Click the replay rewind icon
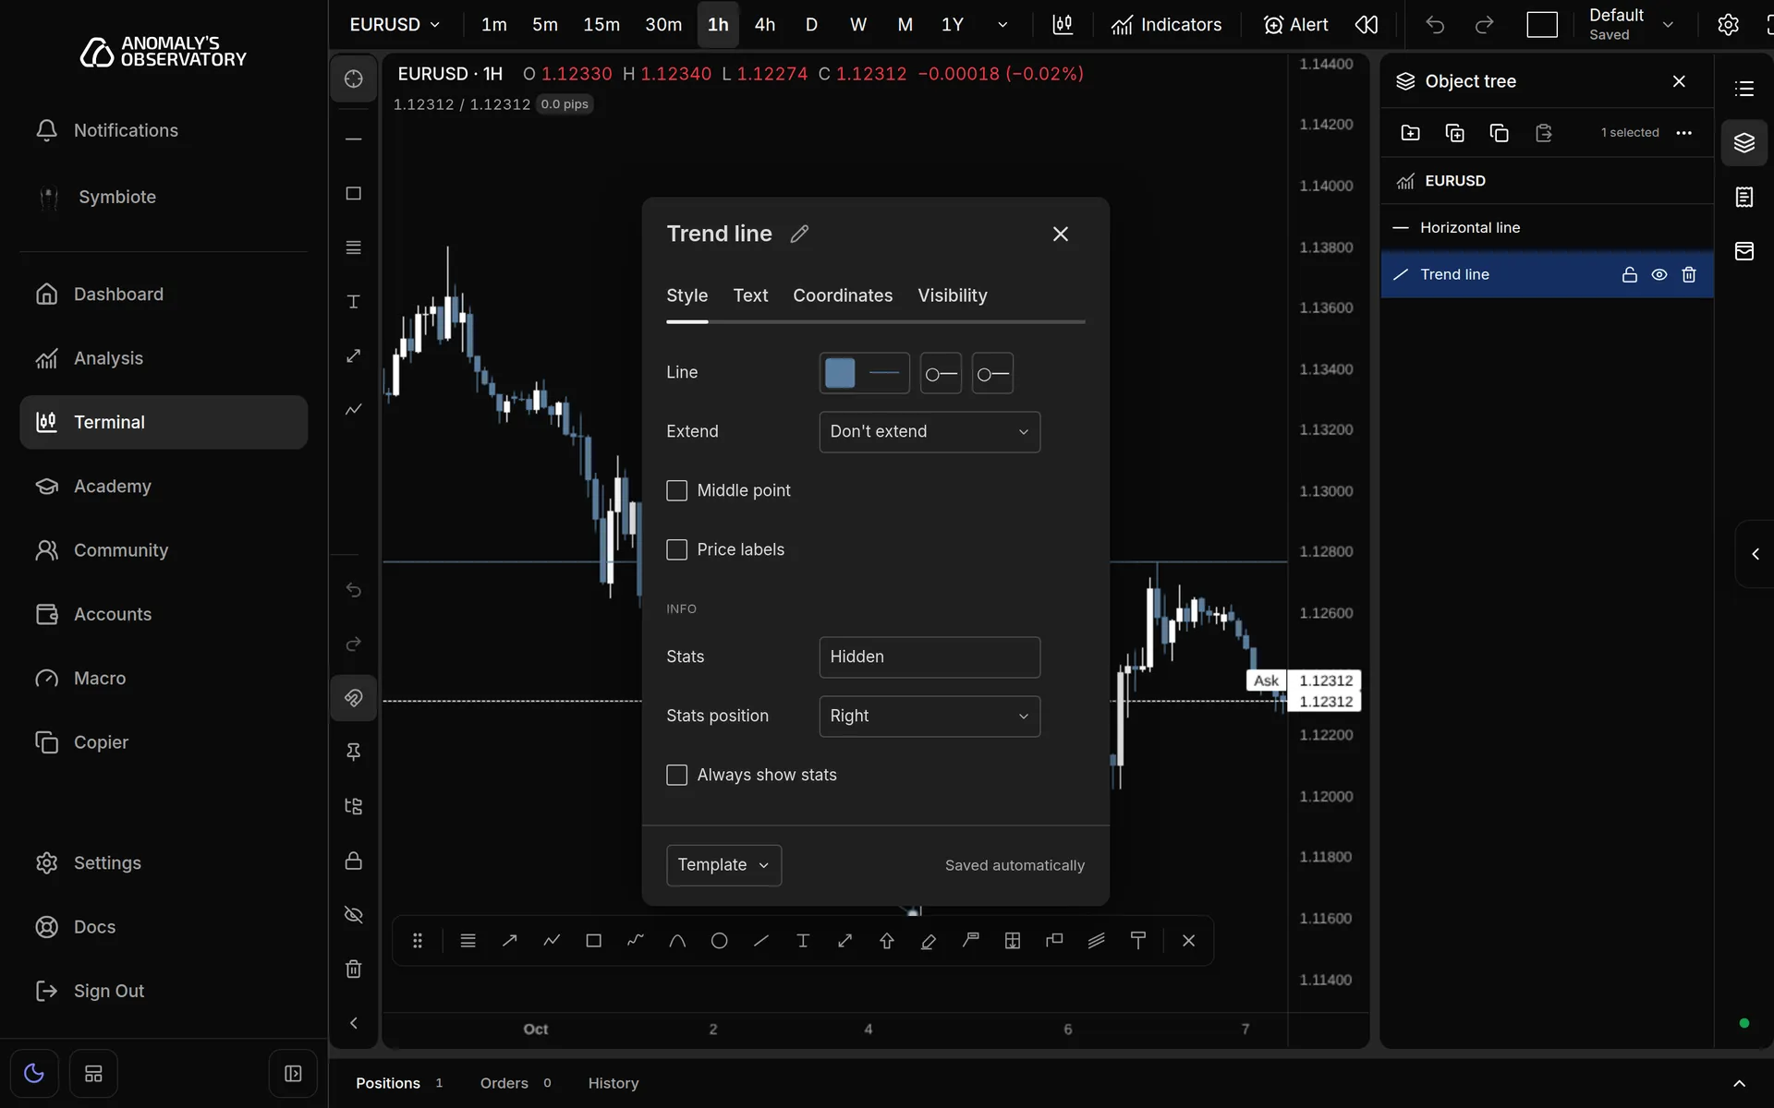 tap(1367, 25)
